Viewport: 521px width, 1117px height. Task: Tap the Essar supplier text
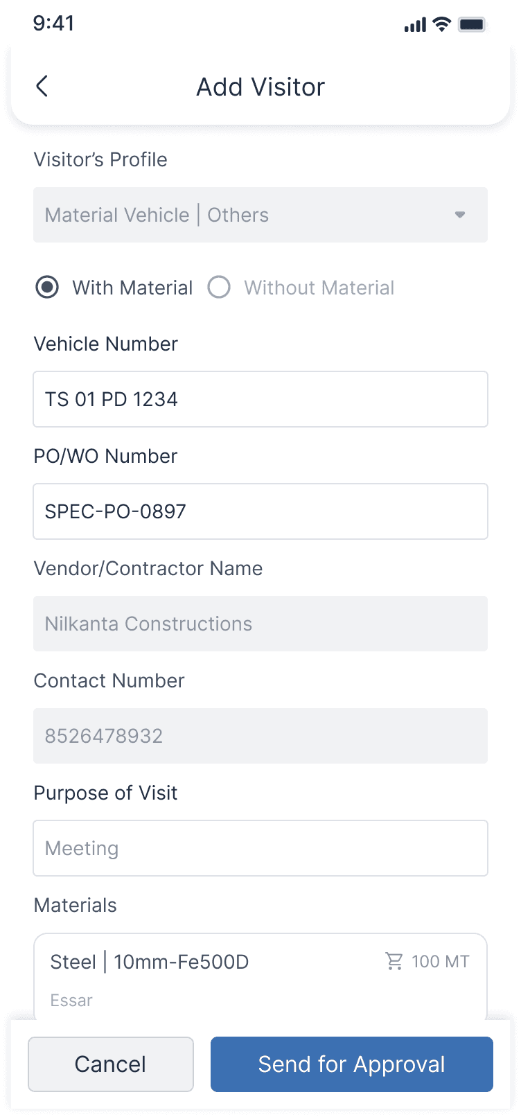tap(71, 1001)
